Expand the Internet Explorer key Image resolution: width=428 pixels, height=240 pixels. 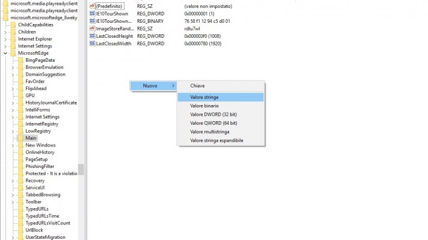pos(5,39)
